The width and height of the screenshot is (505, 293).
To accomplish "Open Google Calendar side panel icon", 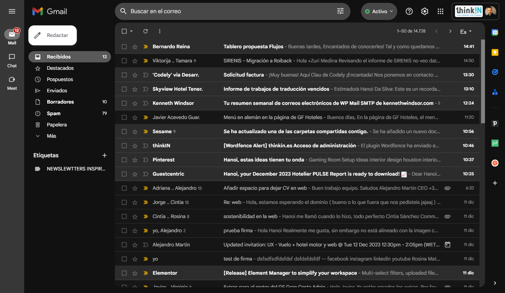I will coord(495,32).
